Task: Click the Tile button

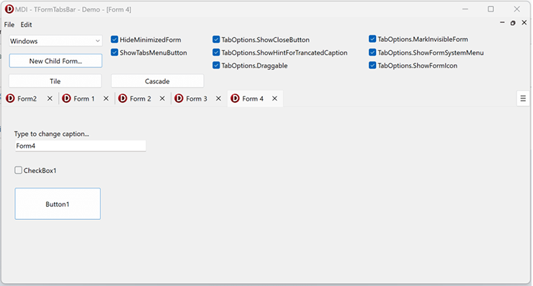Action: [x=55, y=81]
